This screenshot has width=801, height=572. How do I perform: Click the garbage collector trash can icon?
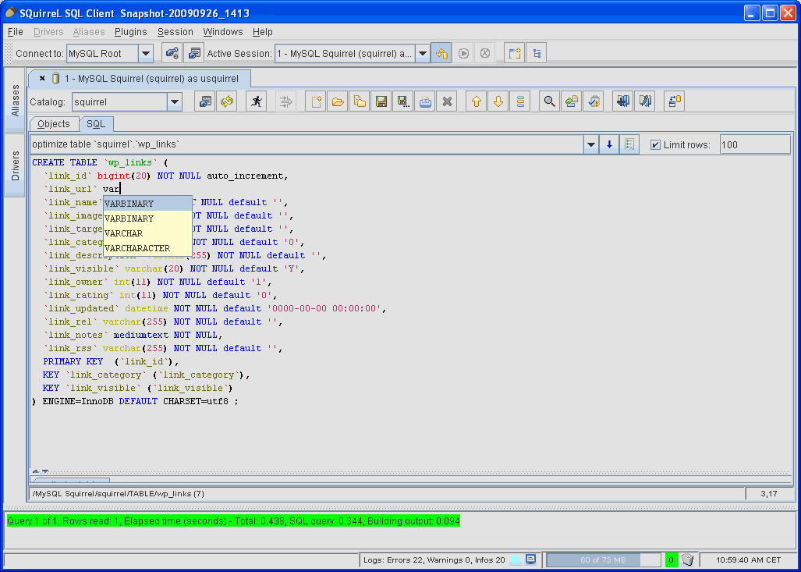pyautogui.click(x=687, y=560)
